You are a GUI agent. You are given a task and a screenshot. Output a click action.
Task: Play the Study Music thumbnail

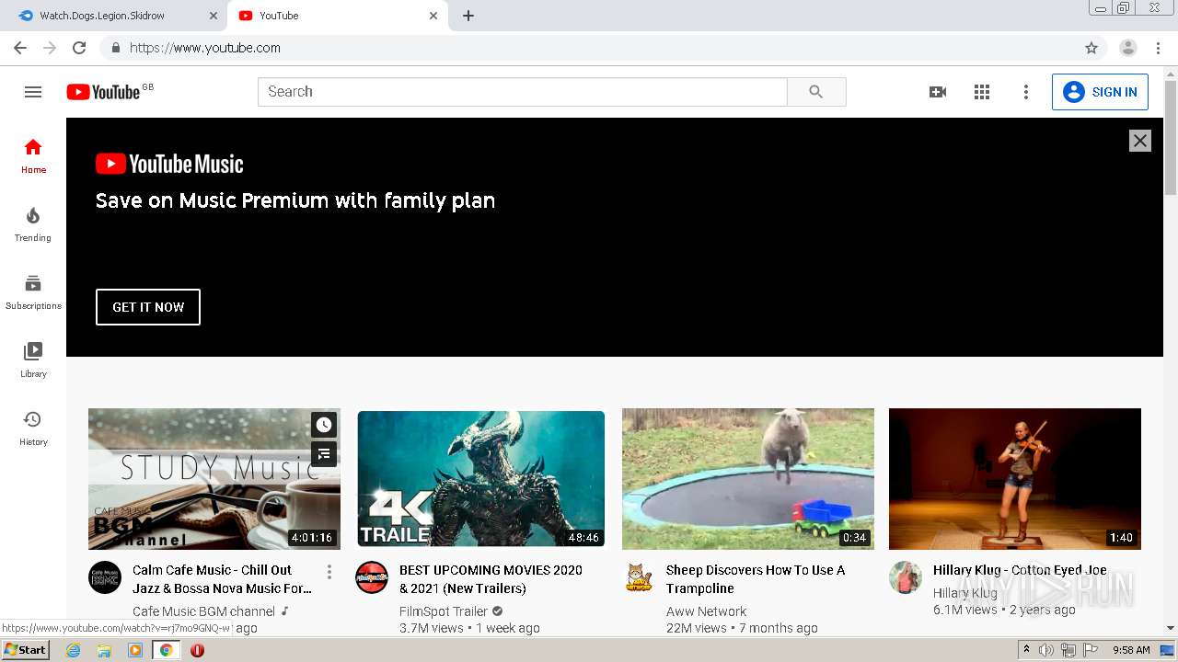click(214, 479)
